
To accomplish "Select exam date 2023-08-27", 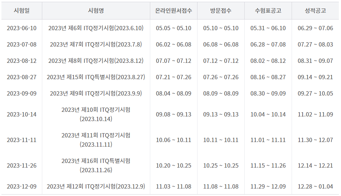I will (x=22, y=77).
